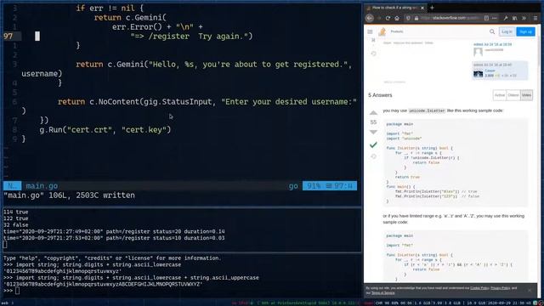This screenshot has height=306, width=544.
Task: Open the Privacy Policy link
Action: 501,288
